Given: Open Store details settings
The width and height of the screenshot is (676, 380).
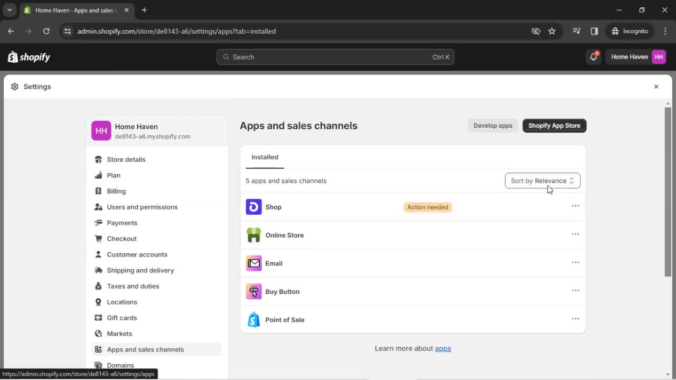Looking at the screenshot, I should (x=156, y=159).
